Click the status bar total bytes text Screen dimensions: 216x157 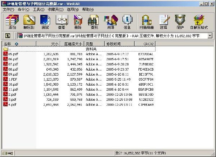(140, 153)
